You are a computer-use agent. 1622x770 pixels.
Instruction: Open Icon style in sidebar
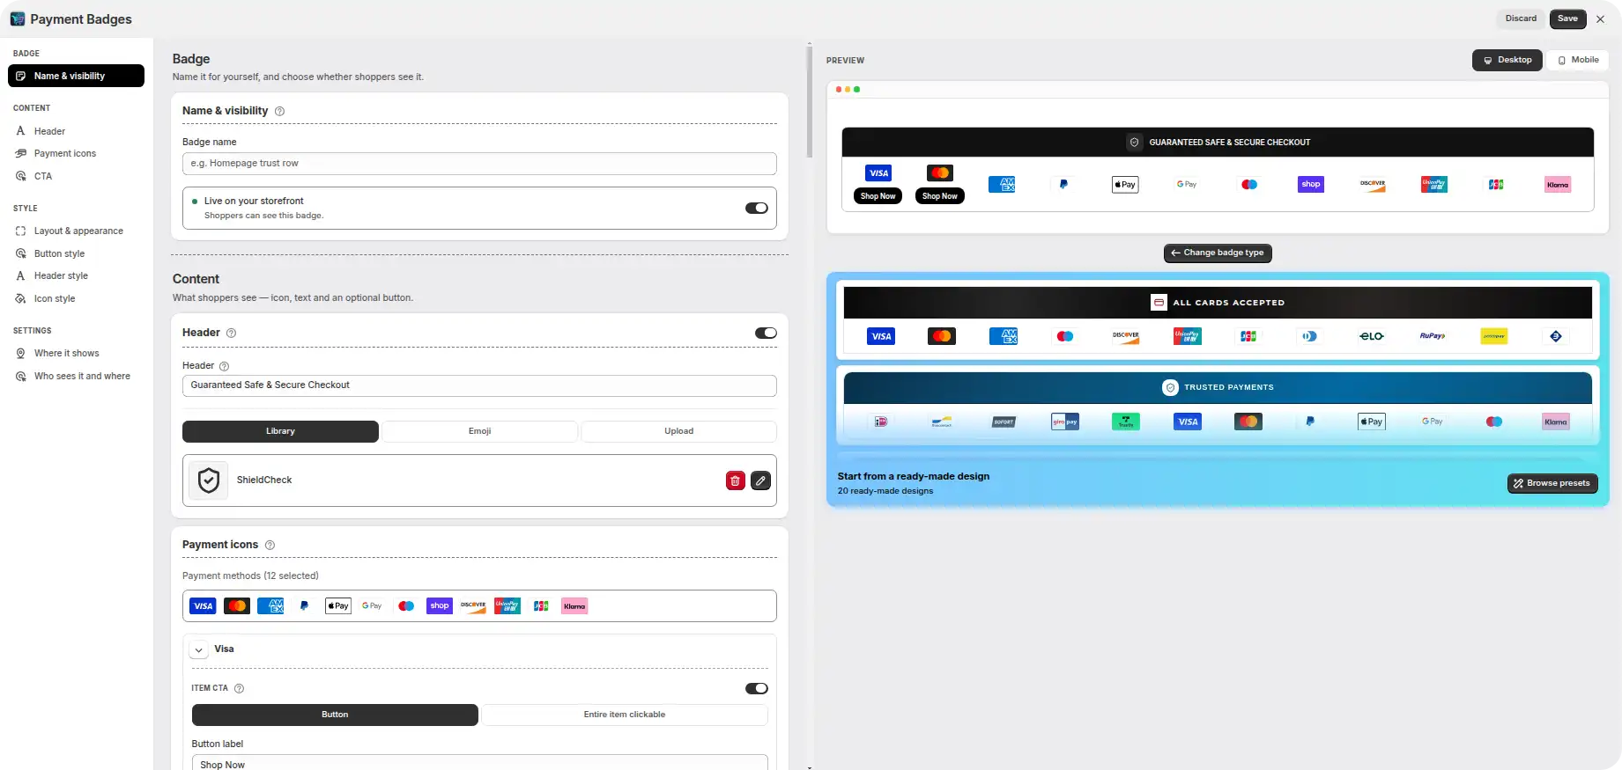coord(55,299)
